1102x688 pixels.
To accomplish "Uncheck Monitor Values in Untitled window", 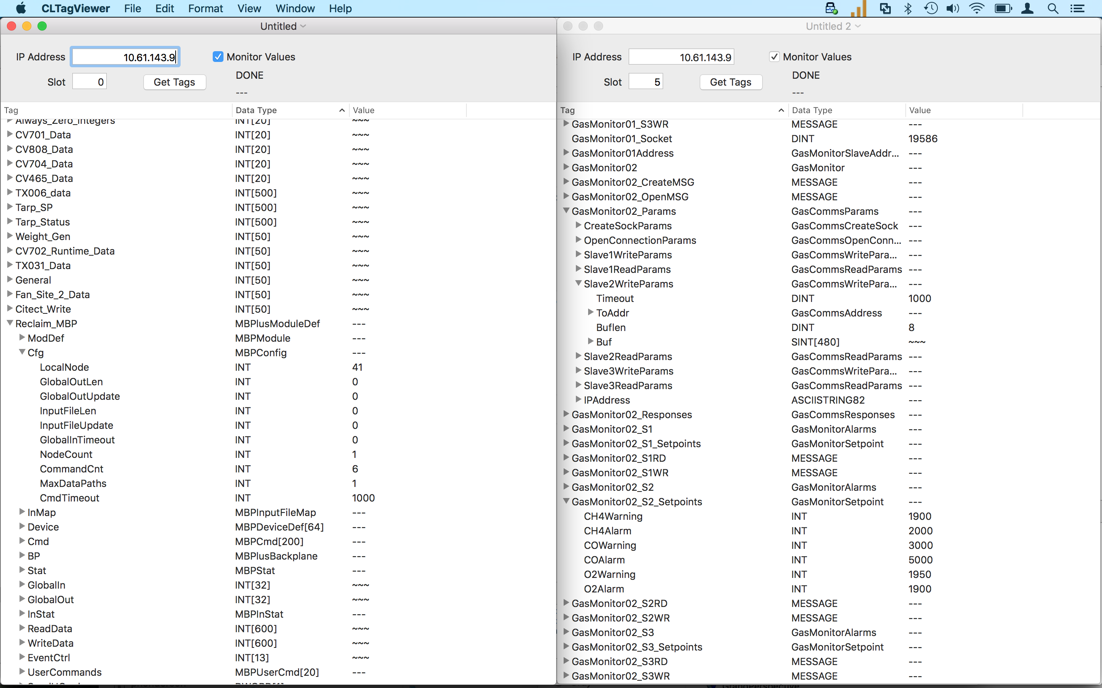I will [218, 57].
